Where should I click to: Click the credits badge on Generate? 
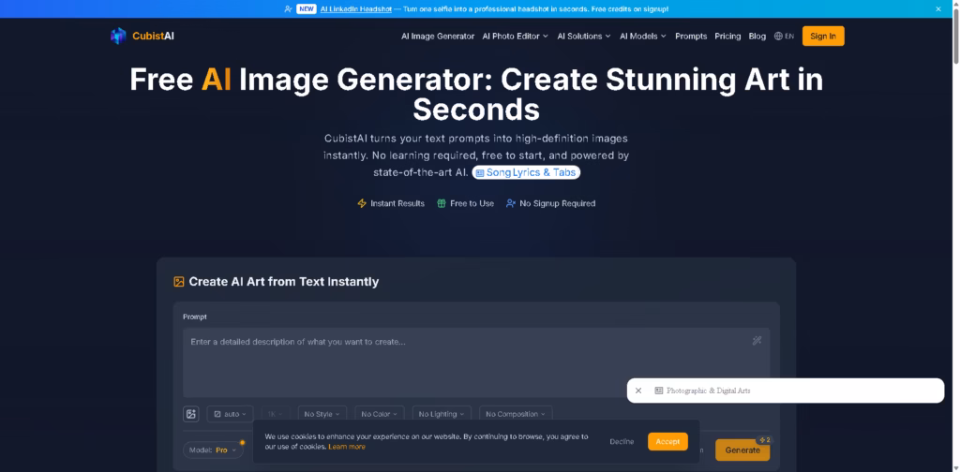pyautogui.click(x=764, y=440)
